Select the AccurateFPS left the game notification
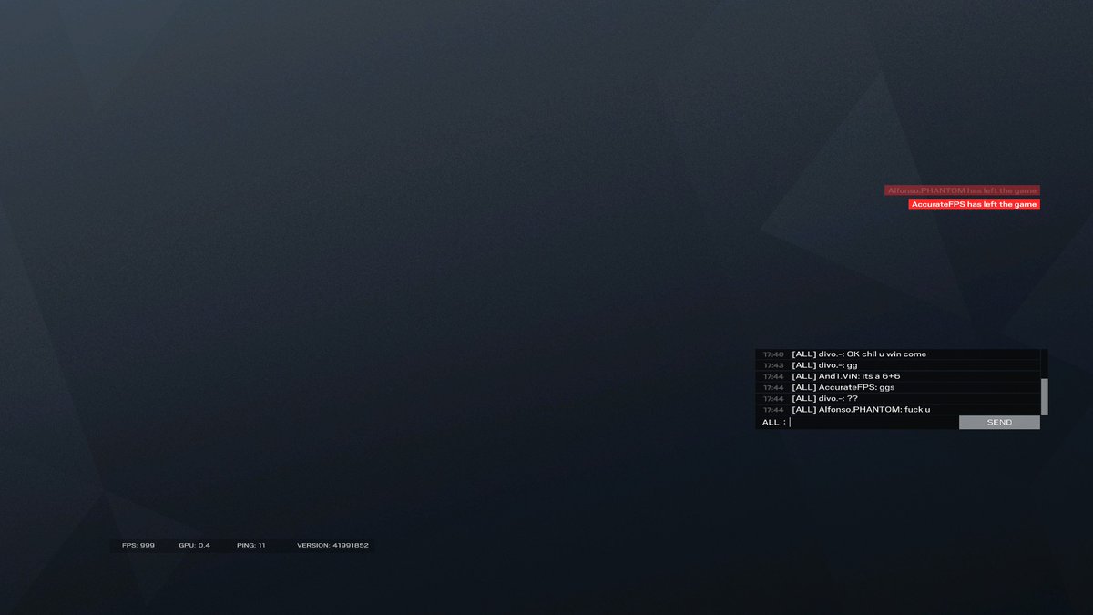This screenshot has height=615, width=1093. click(973, 203)
